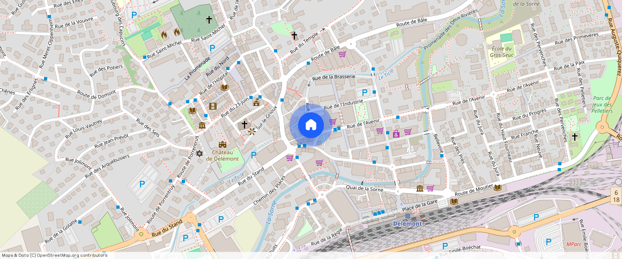Open the cinema film icon in old town
This screenshot has width=622, height=259.
pos(213,106)
